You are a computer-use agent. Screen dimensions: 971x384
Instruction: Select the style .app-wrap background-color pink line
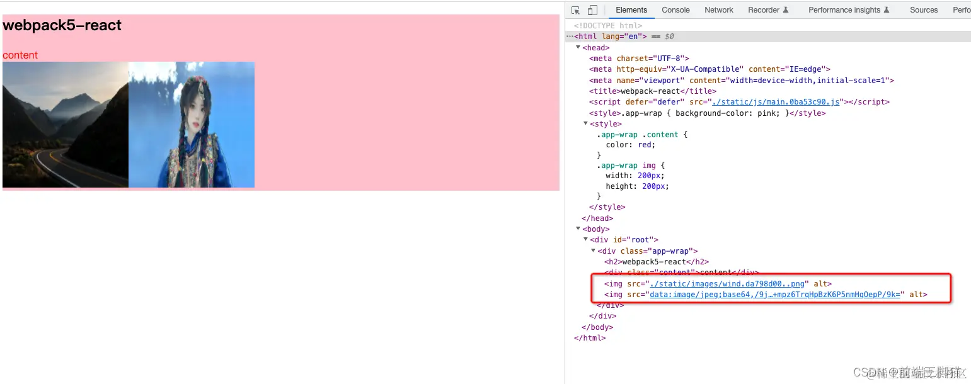tap(707, 113)
